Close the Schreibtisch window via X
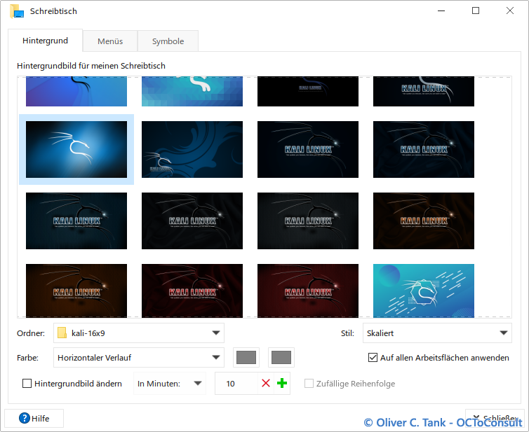 (x=510, y=11)
